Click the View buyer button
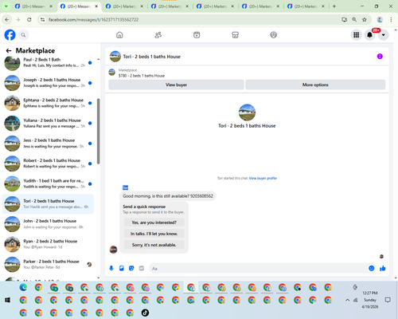The width and height of the screenshot is (398, 319). pyautogui.click(x=176, y=85)
